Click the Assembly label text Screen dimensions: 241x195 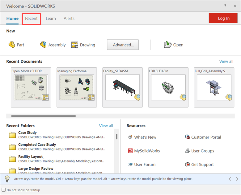pos(57,45)
